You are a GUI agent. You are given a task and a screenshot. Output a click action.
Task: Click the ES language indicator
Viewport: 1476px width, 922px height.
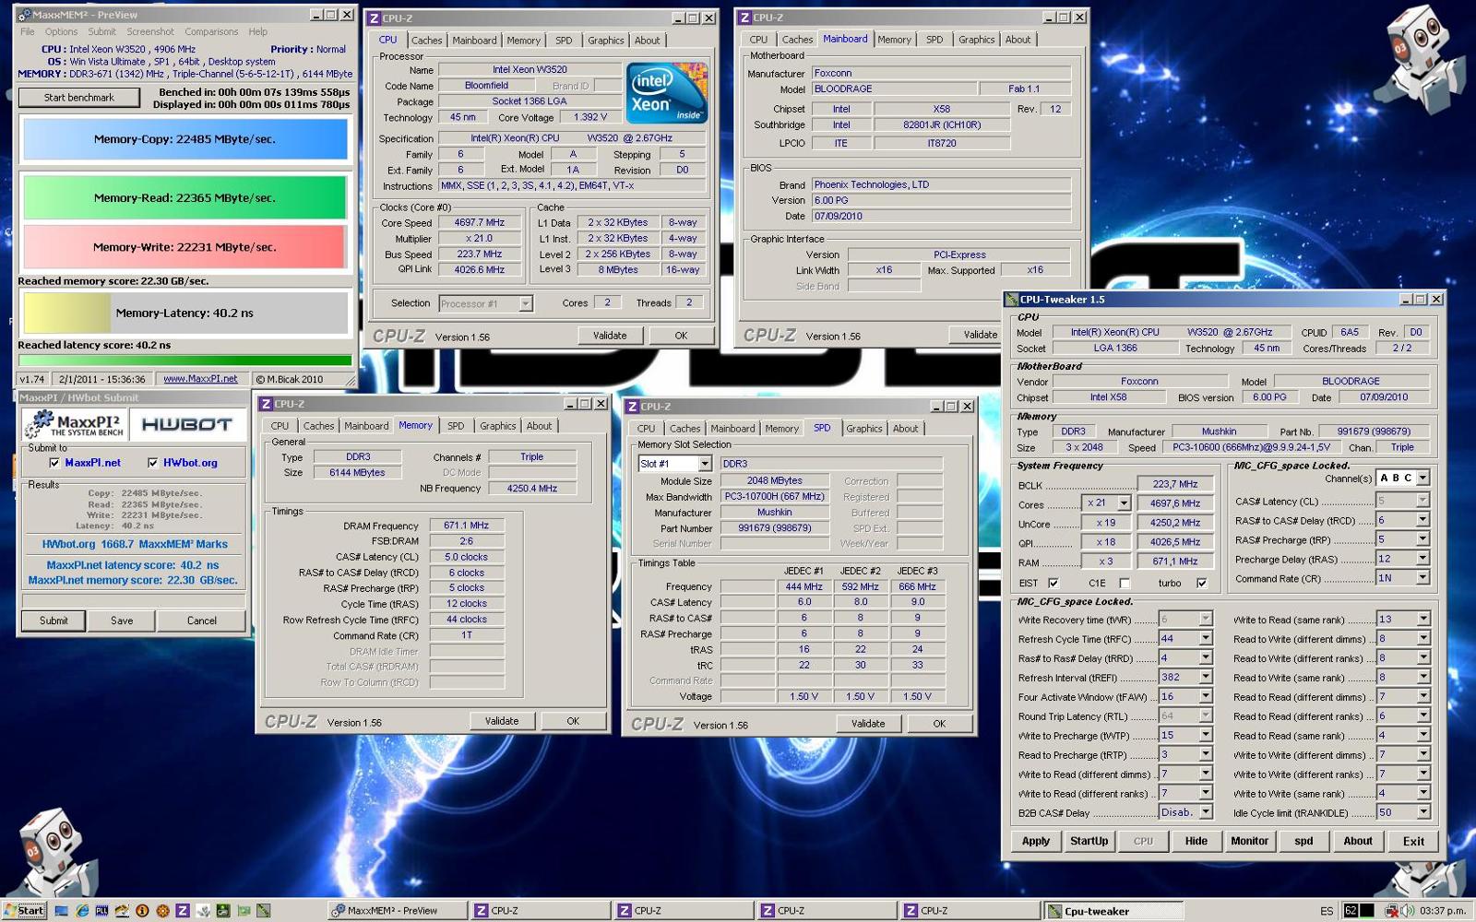coord(1327,911)
